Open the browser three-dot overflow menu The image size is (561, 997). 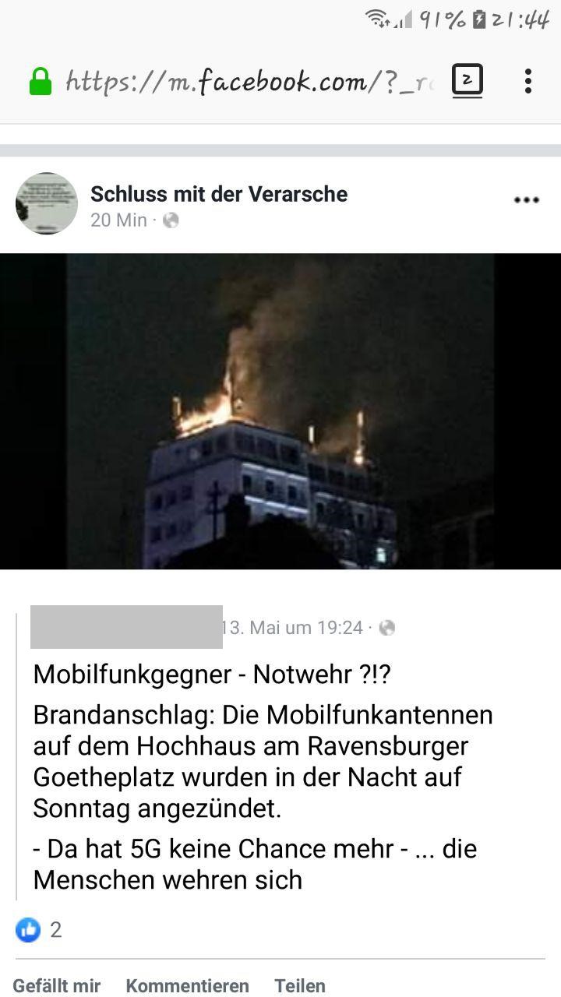pyautogui.click(x=527, y=81)
